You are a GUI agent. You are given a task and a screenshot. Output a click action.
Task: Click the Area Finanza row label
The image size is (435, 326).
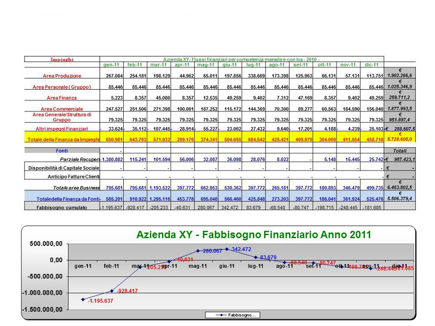tap(62, 97)
